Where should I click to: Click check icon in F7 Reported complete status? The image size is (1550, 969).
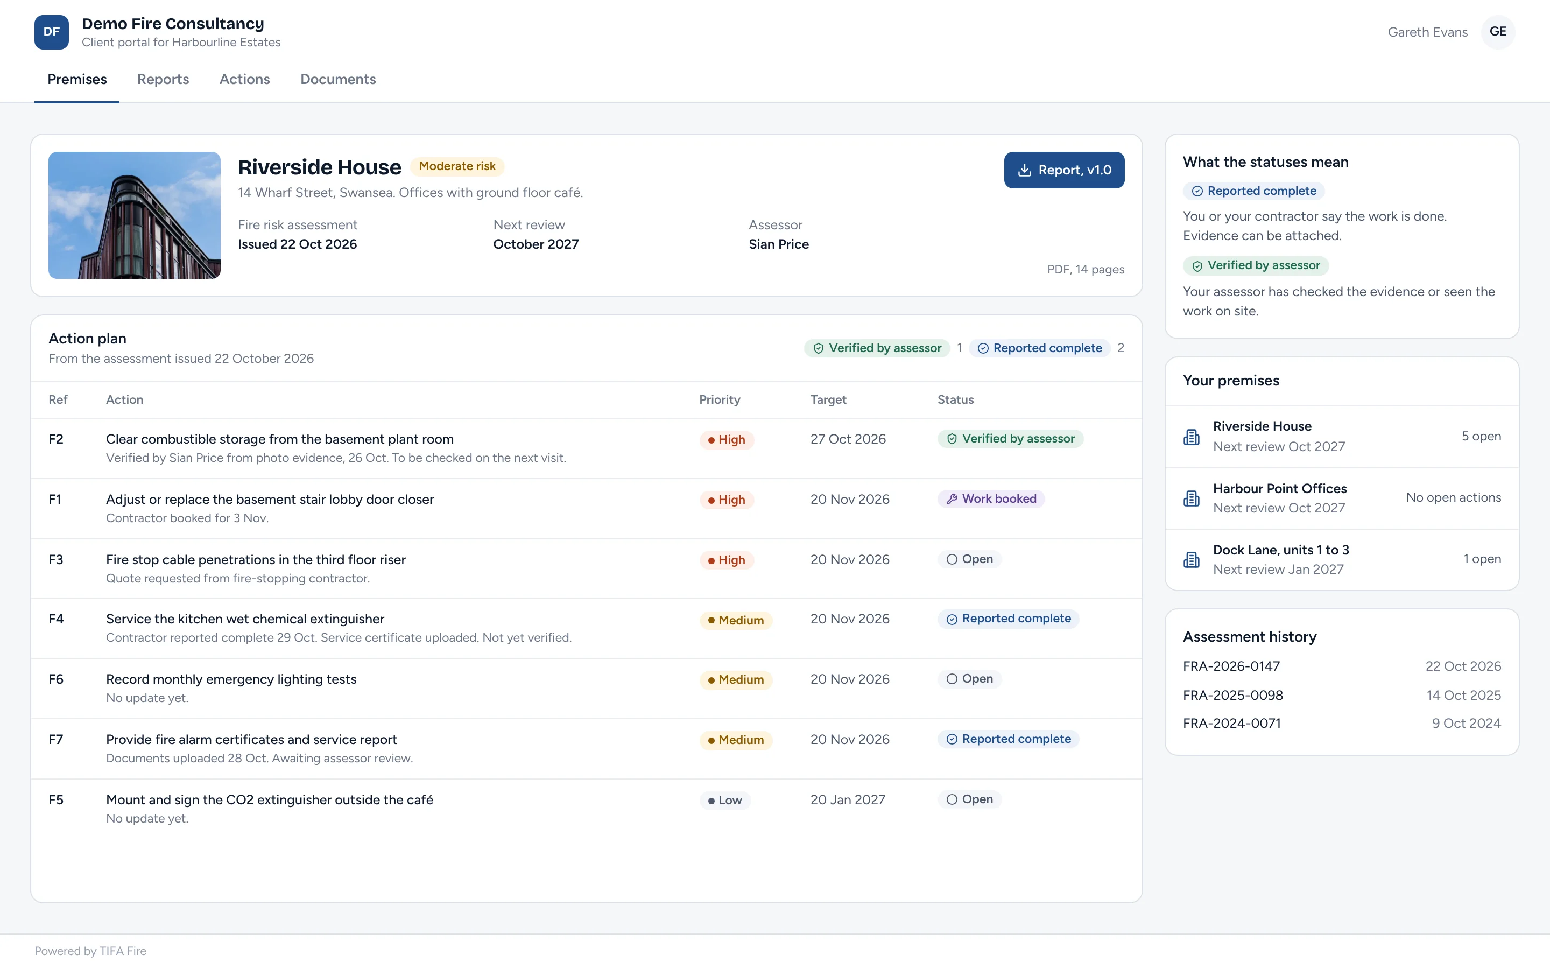952,740
